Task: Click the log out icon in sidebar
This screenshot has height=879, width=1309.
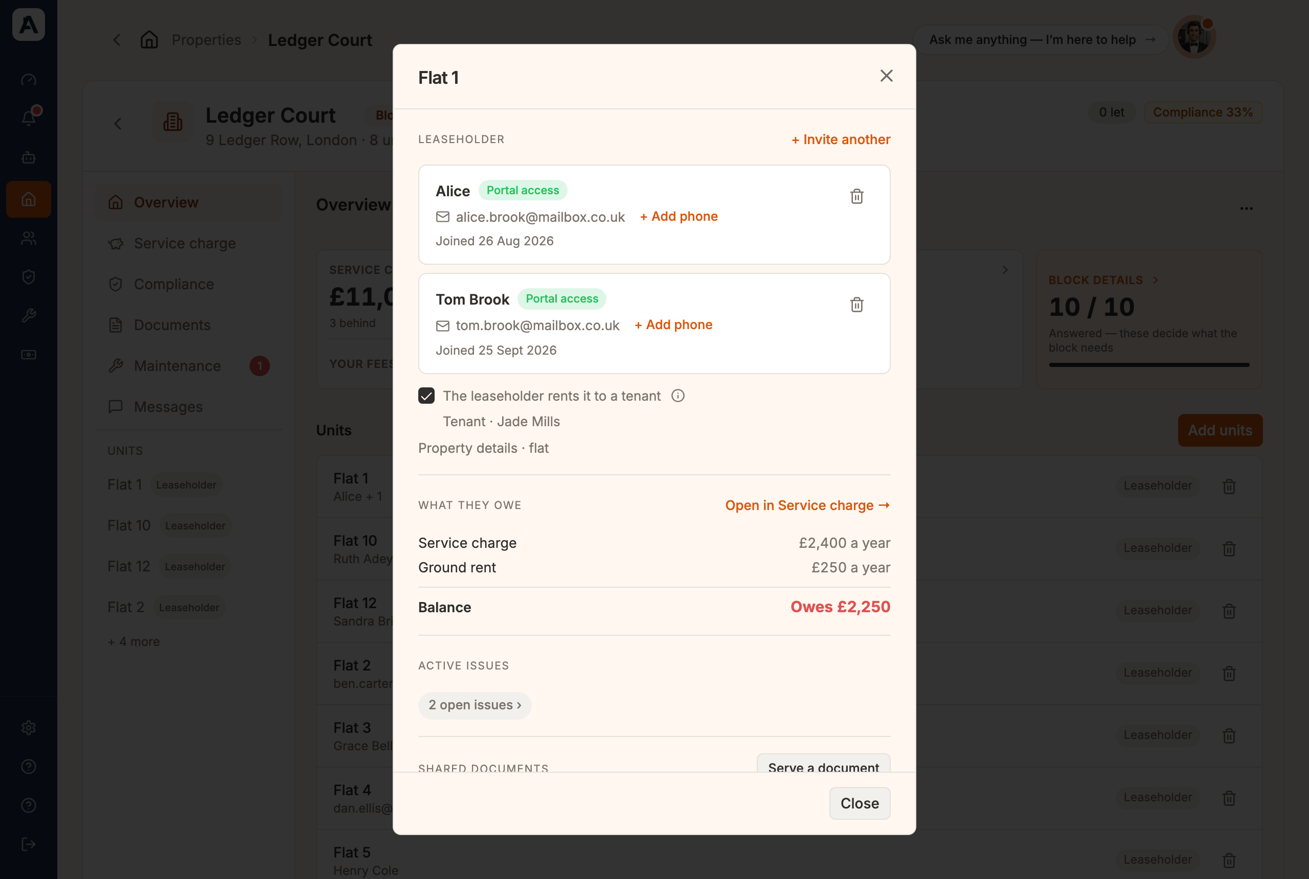Action: click(29, 844)
